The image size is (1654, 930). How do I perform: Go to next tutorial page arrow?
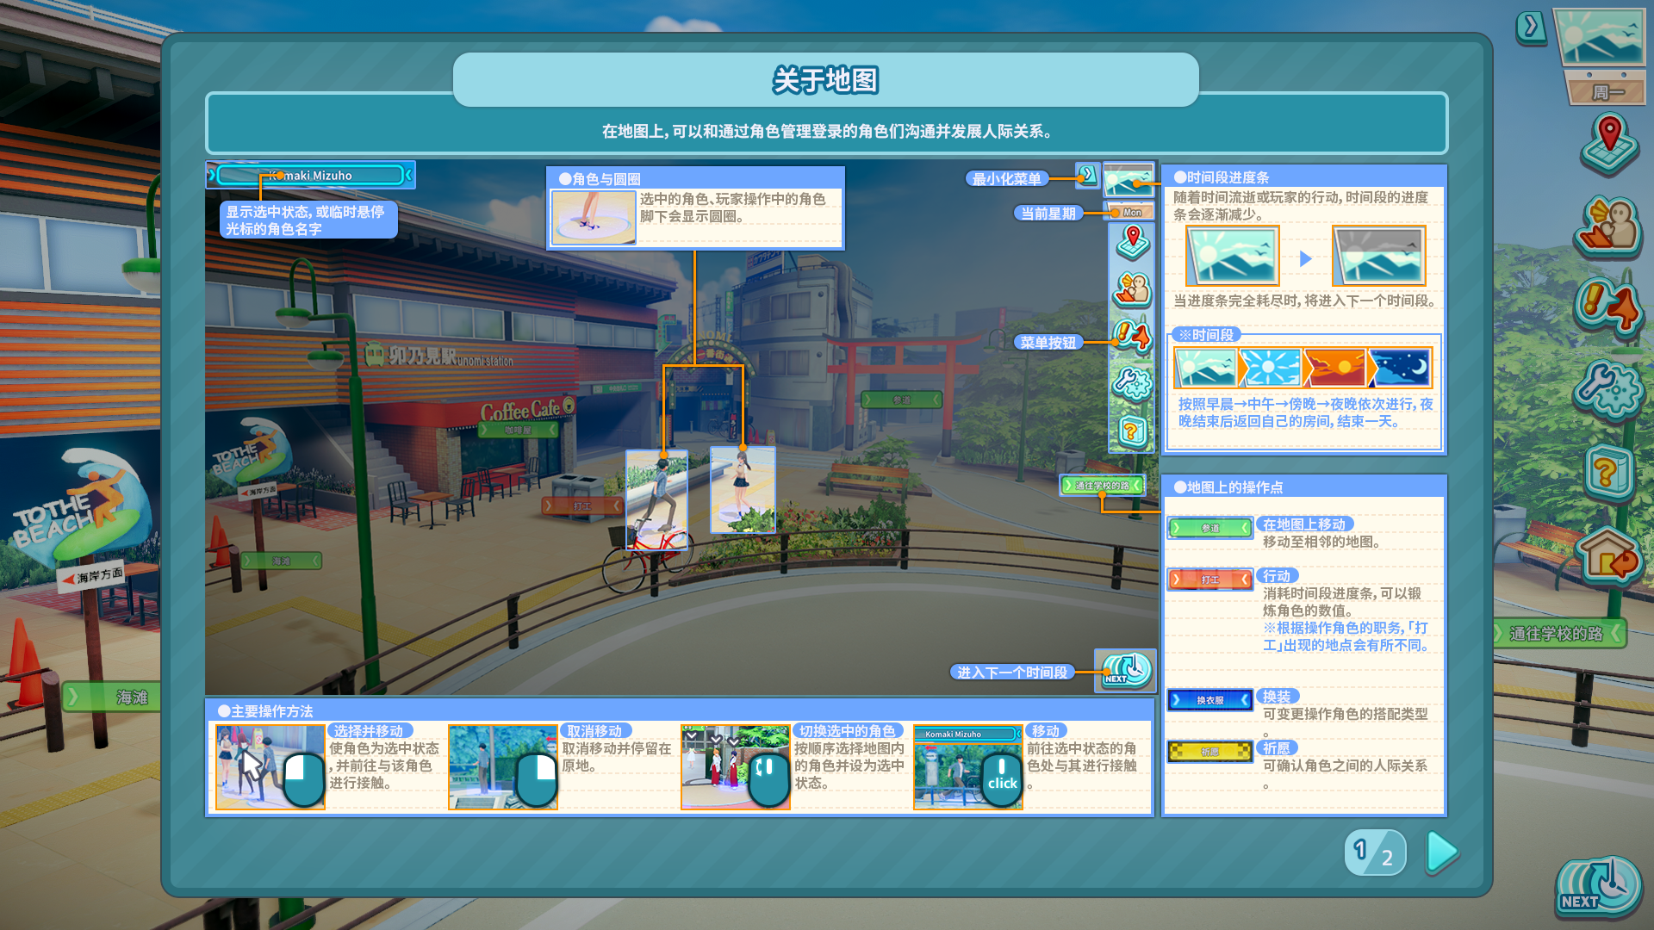(1441, 852)
